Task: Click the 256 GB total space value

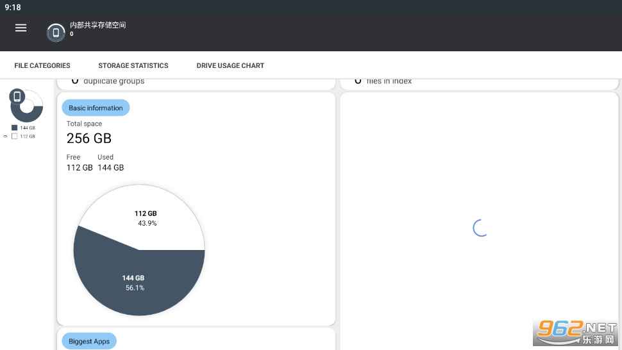Action: [89, 138]
